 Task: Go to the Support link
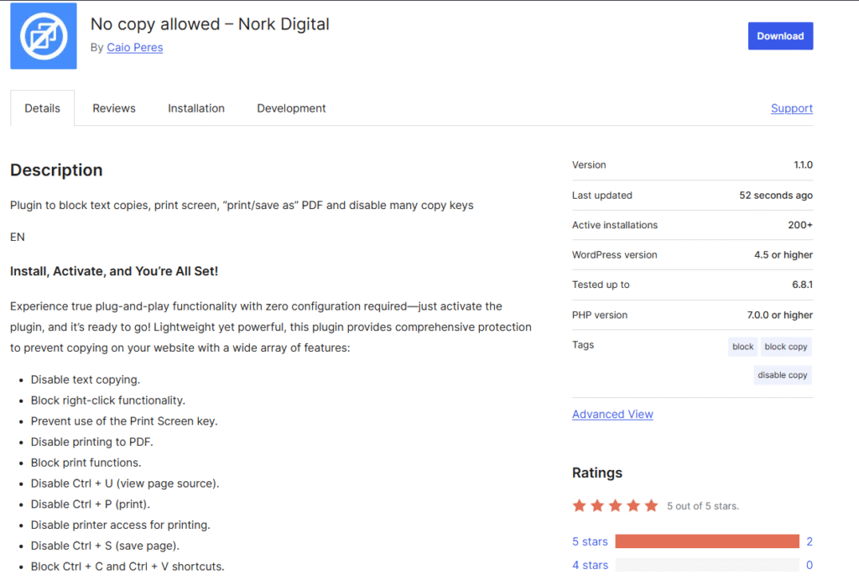792,108
